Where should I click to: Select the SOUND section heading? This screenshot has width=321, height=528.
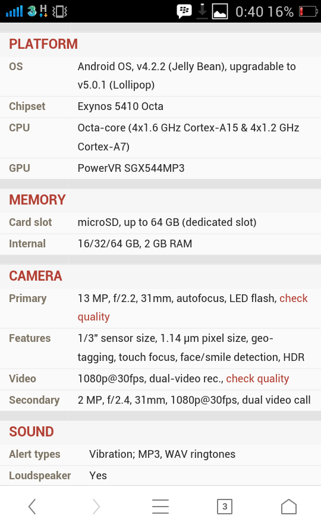(x=32, y=431)
